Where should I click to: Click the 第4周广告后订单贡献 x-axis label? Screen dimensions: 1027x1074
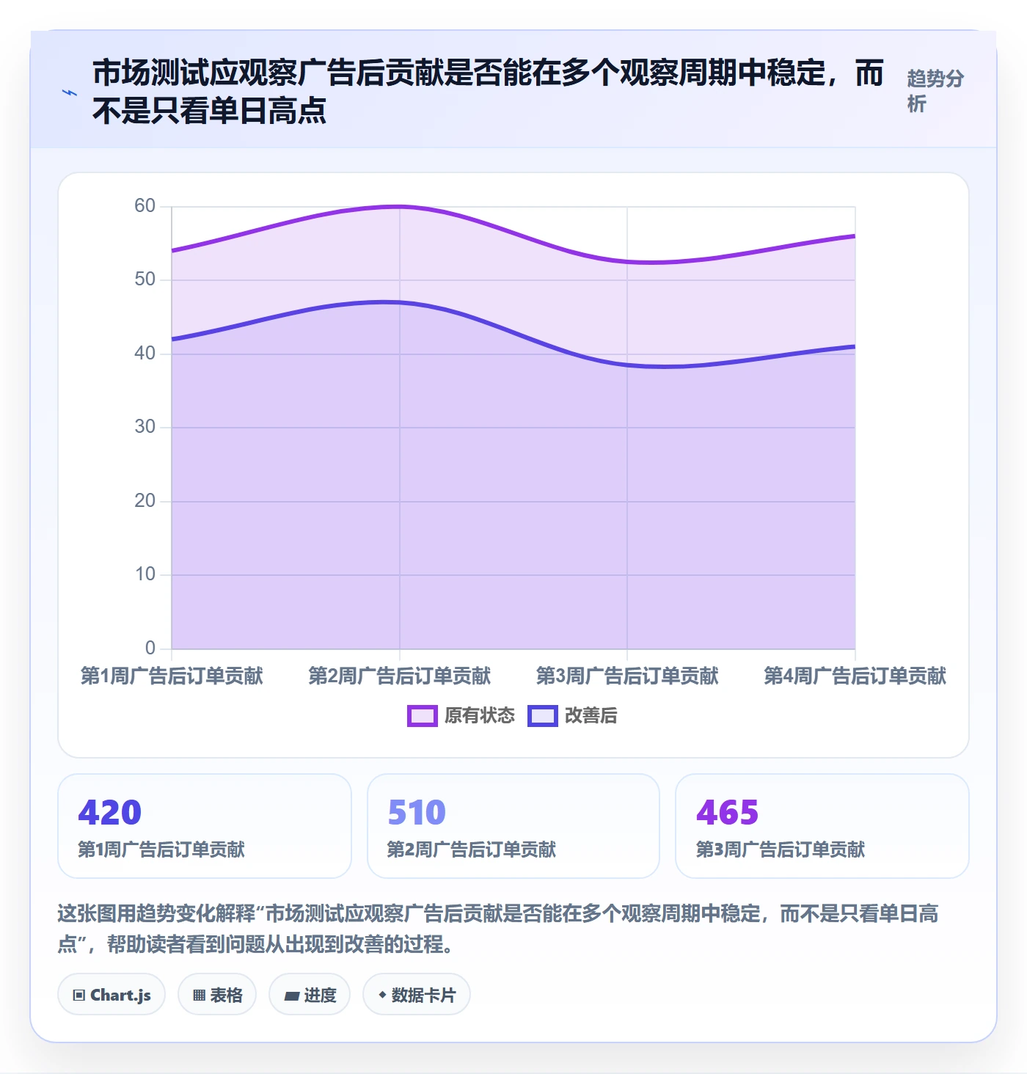pos(855,676)
